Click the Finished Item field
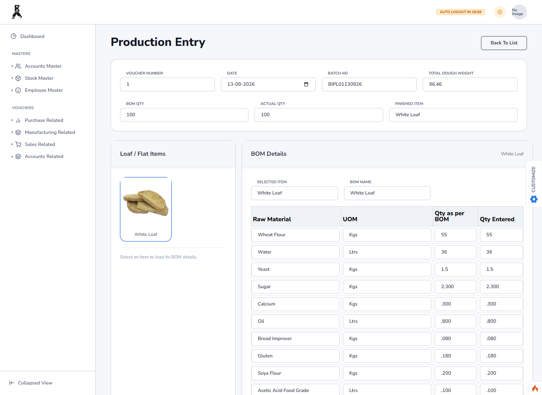The width and height of the screenshot is (542, 395). (x=453, y=115)
